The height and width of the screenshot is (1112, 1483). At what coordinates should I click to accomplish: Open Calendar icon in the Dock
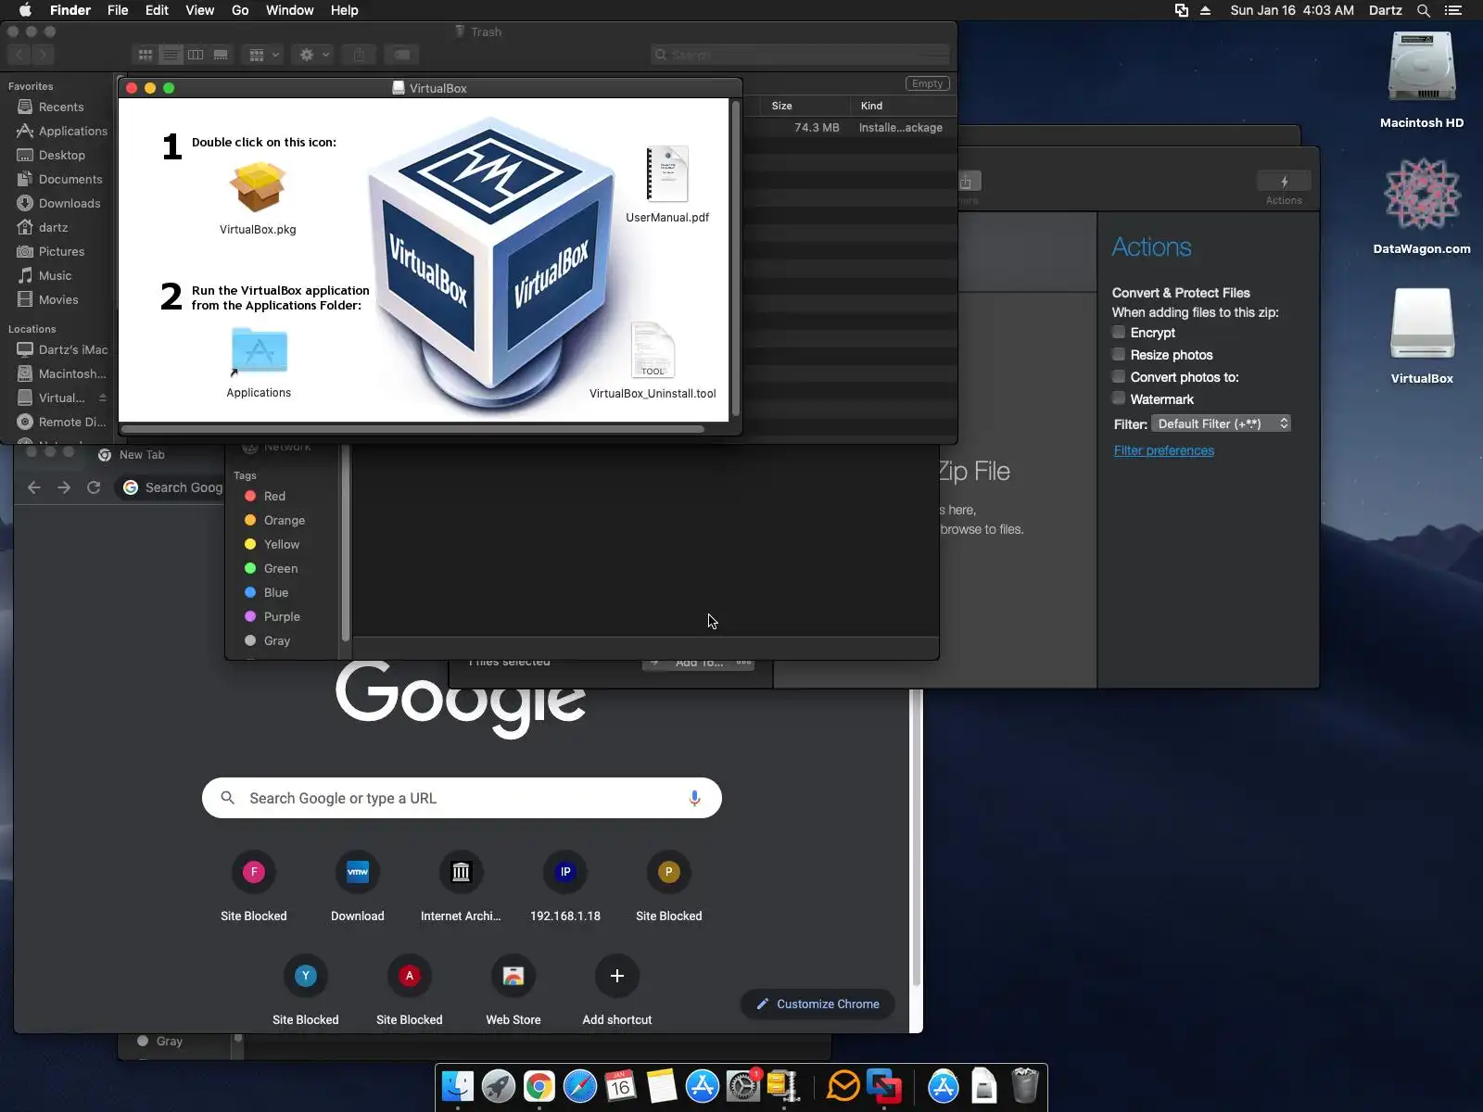[621, 1085]
